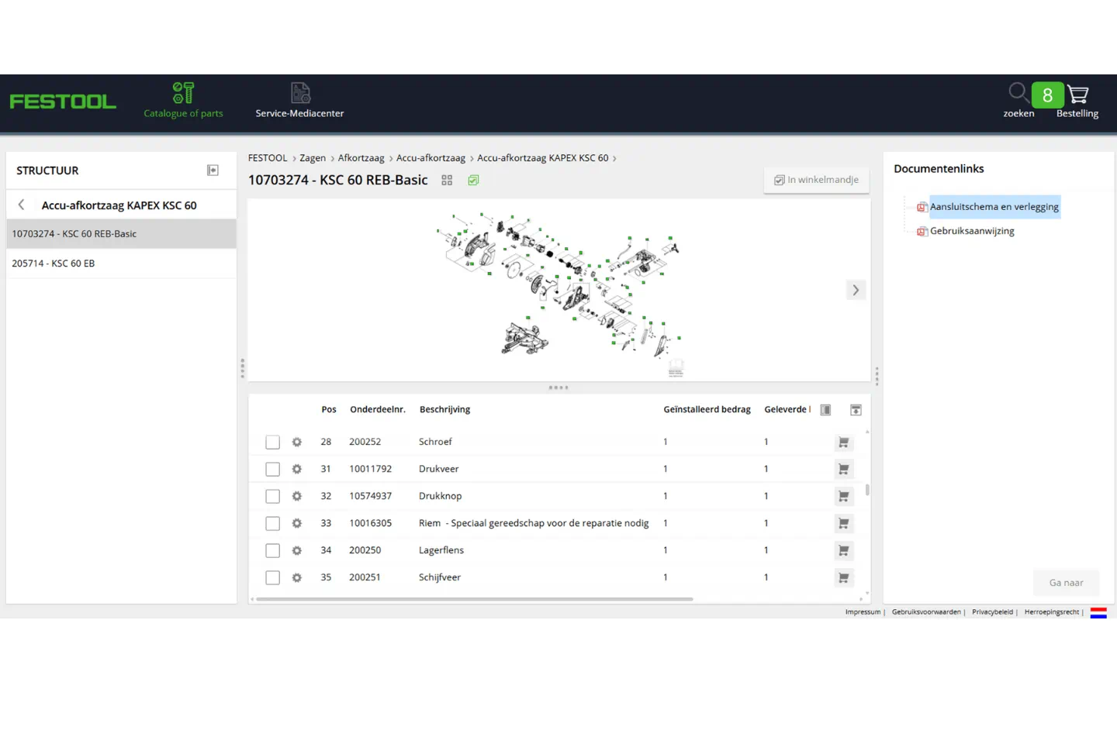Add Drukveer to the cart
Screen dimensions: 1117x744
843,469
